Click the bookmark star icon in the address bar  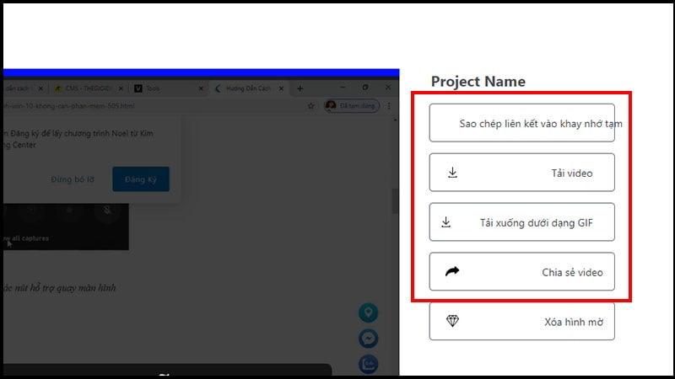(310, 106)
